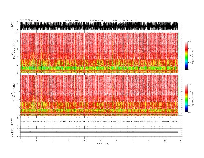Click the 'ch.4(V)' axis label
The height and width of the screenshot is (158, 204).
pyautogui.click(x=12, y=132)
